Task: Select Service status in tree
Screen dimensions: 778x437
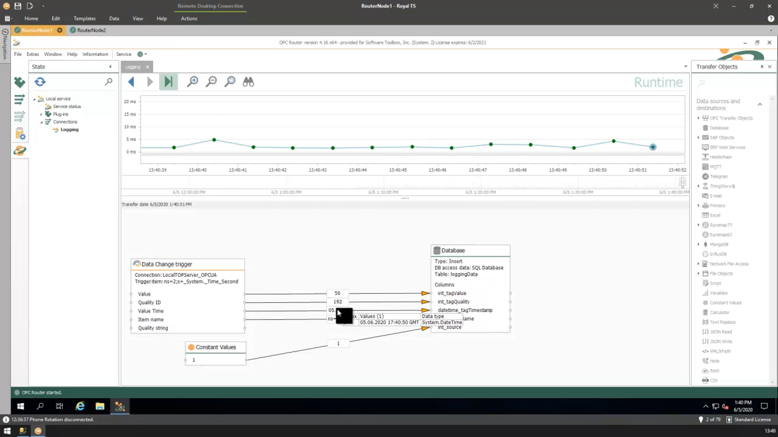Action: click(x=67, y=106)
